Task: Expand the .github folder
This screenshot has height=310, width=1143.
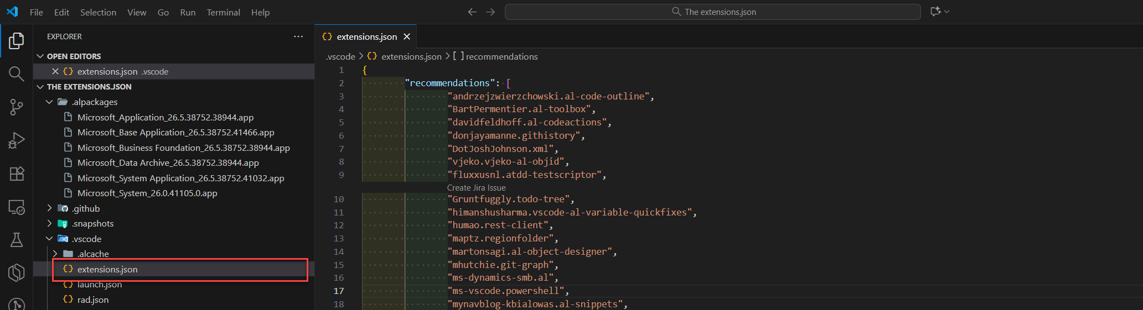Action: [49, 208]
